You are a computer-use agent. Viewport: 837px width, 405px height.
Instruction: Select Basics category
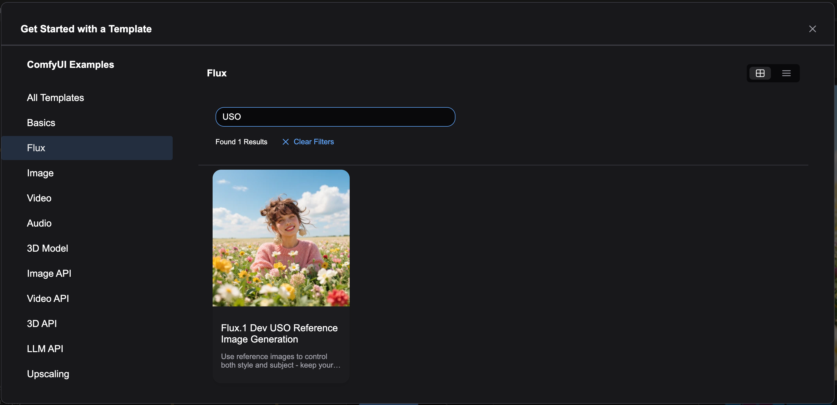(41, 123)
